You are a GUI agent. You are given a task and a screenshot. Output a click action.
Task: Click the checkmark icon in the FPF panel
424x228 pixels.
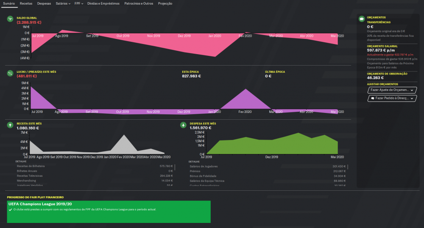pyautogui.click(x=10, y=210)
